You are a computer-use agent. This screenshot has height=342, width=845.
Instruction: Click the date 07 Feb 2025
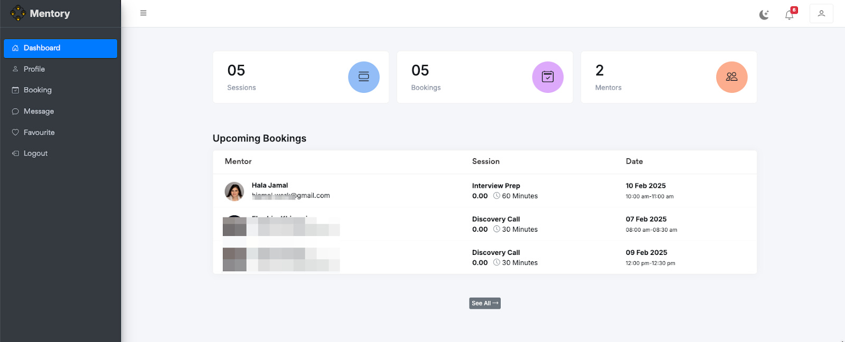(x=646, y=219)
